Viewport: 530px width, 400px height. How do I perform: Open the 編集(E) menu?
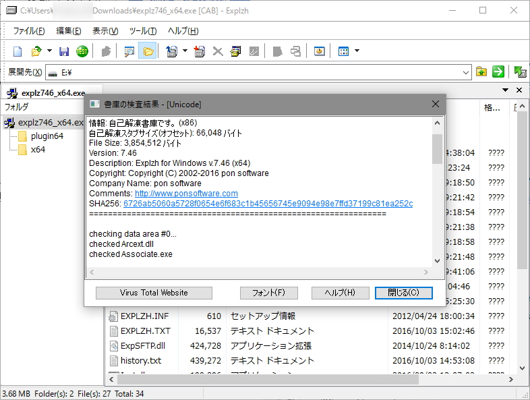pyautogui.click(x=69, y=31)
